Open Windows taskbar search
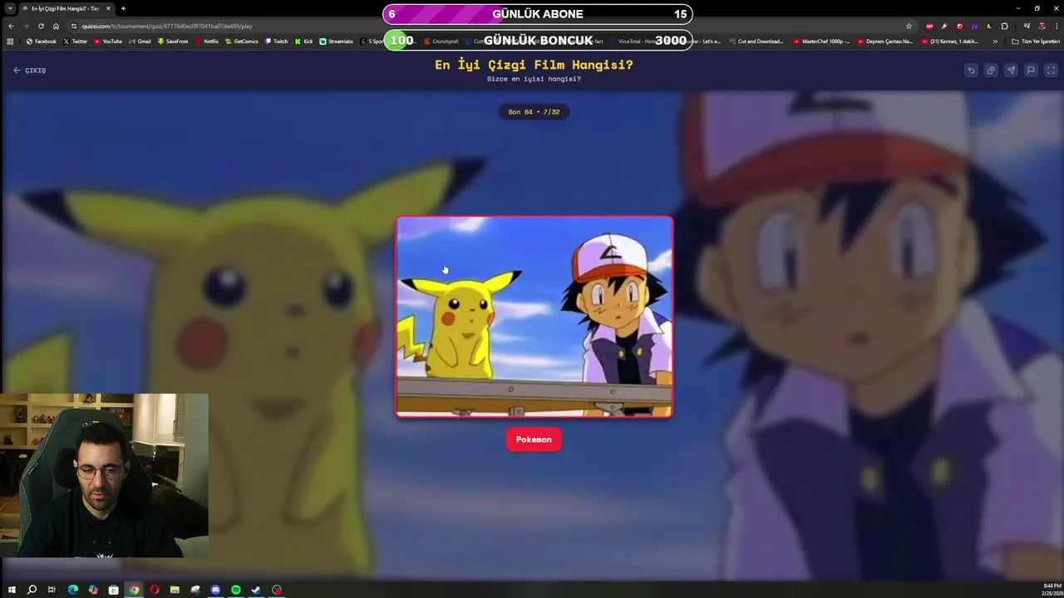Screen dimensions: 1064x598 tap(32, 590)
